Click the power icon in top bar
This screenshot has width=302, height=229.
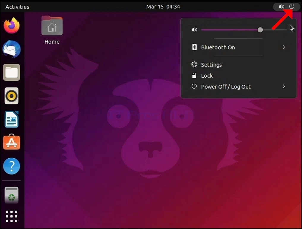(x=292, y=7)
